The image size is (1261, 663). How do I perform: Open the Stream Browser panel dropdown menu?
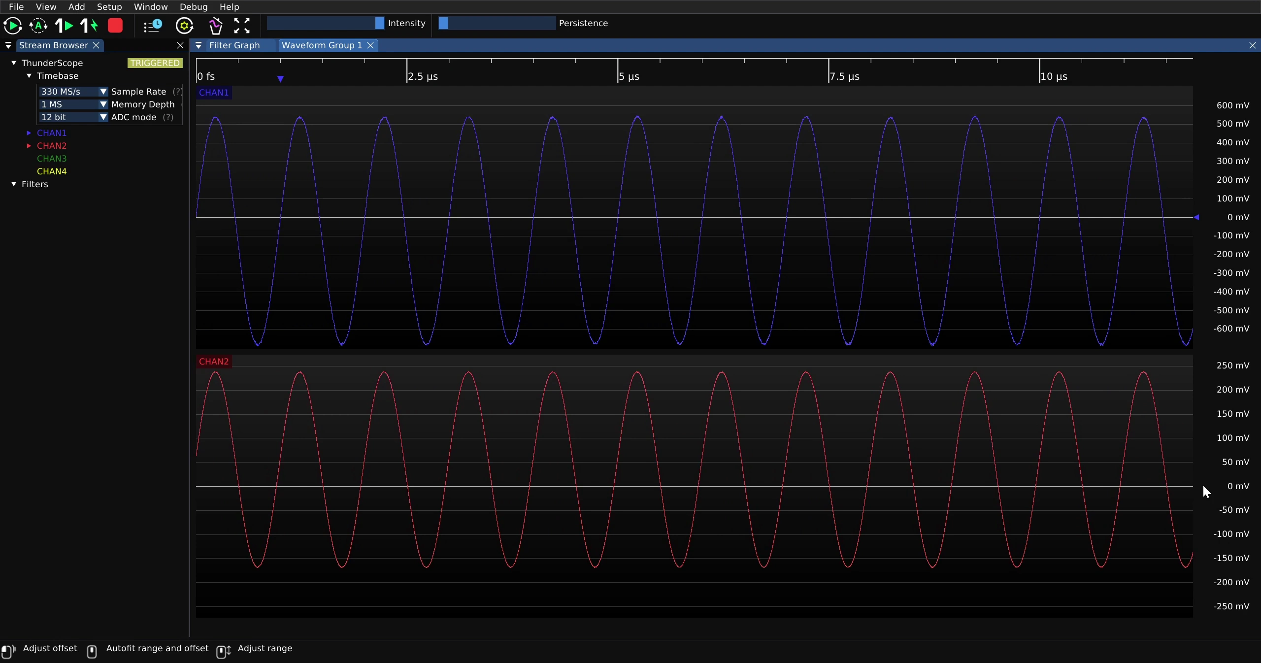8,45
